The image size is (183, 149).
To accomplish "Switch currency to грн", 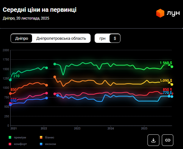I will tap(102, 38).
